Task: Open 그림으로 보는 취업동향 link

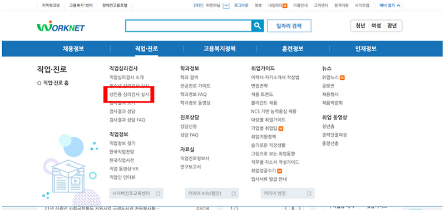Action: click(273, 153)
